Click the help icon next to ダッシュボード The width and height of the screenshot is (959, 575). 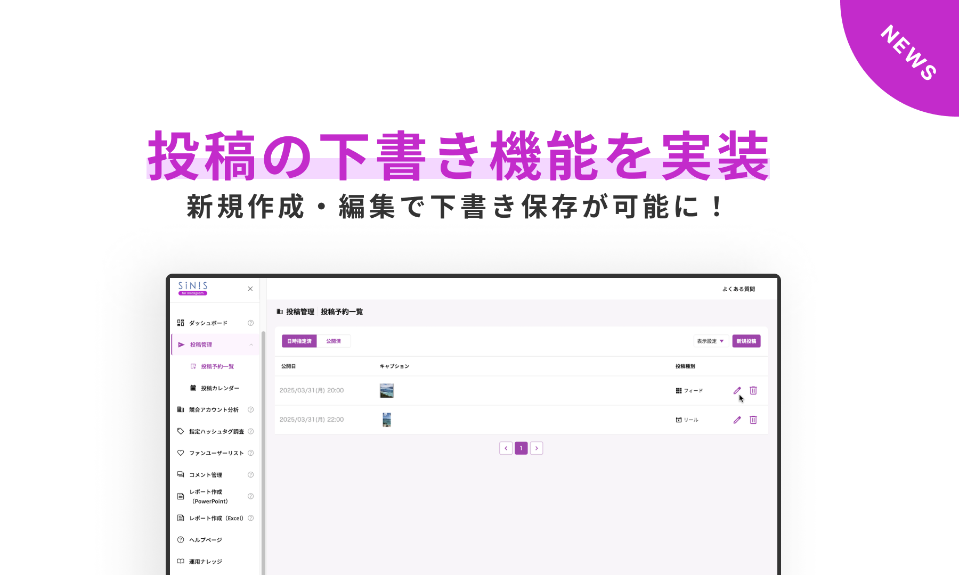point(250,323)
